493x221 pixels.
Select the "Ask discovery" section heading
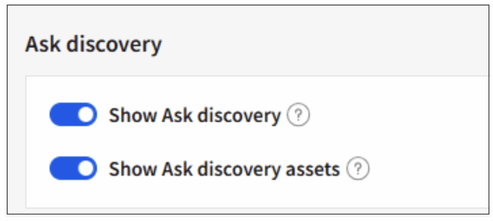93,45
